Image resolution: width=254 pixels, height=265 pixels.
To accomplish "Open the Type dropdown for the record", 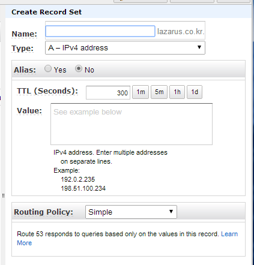I will [x=125, y=47].
